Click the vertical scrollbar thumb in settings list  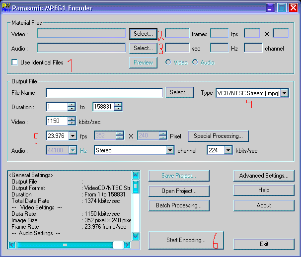point(136,187)
